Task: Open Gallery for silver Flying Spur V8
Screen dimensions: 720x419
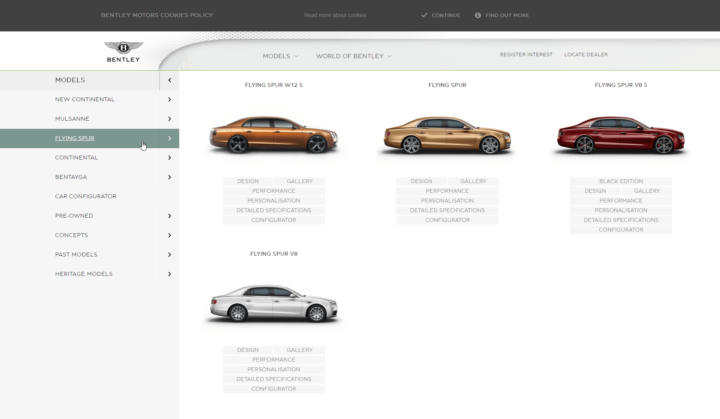Action: 299,350
